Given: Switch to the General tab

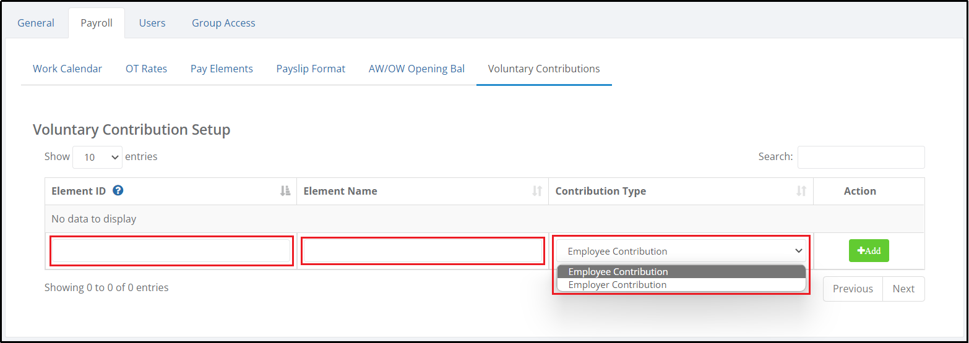Looking at the screenshot, I should [x=36, y=23].
